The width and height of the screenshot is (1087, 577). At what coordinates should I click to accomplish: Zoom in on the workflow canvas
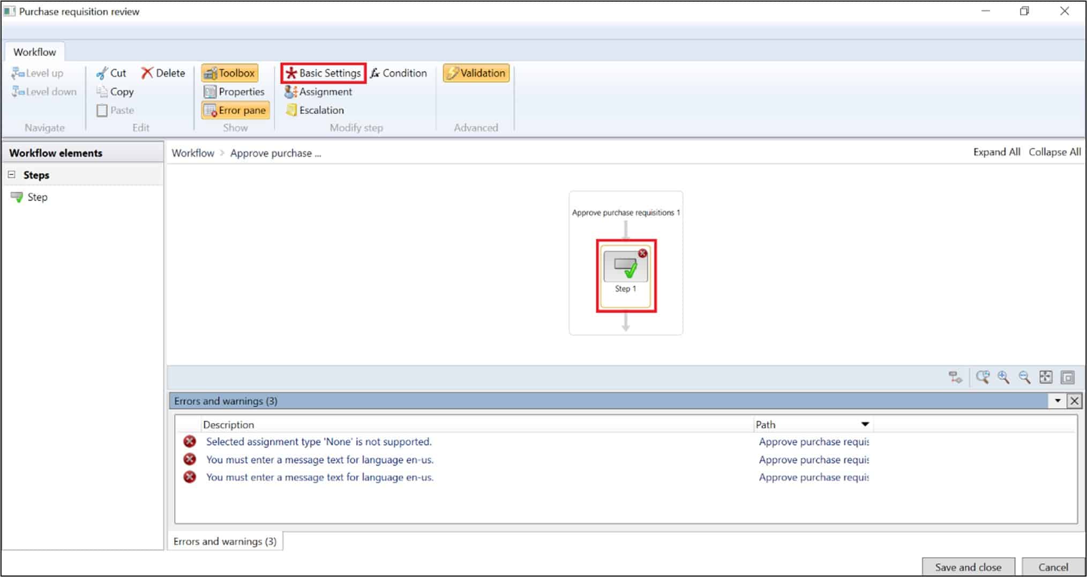pos(1003,377)
